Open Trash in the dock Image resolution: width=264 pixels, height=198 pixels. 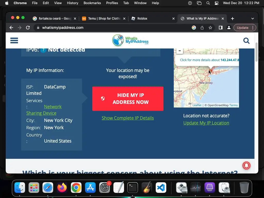244,187
